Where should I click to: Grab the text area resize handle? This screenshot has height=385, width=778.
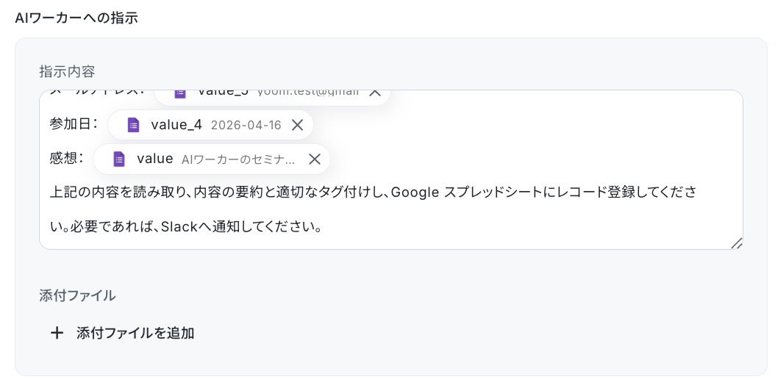736,243
